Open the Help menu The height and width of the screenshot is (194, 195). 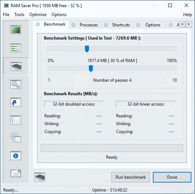coord(187,15)
